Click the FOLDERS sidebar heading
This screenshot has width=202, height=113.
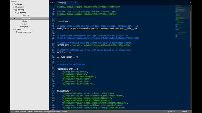15,1
